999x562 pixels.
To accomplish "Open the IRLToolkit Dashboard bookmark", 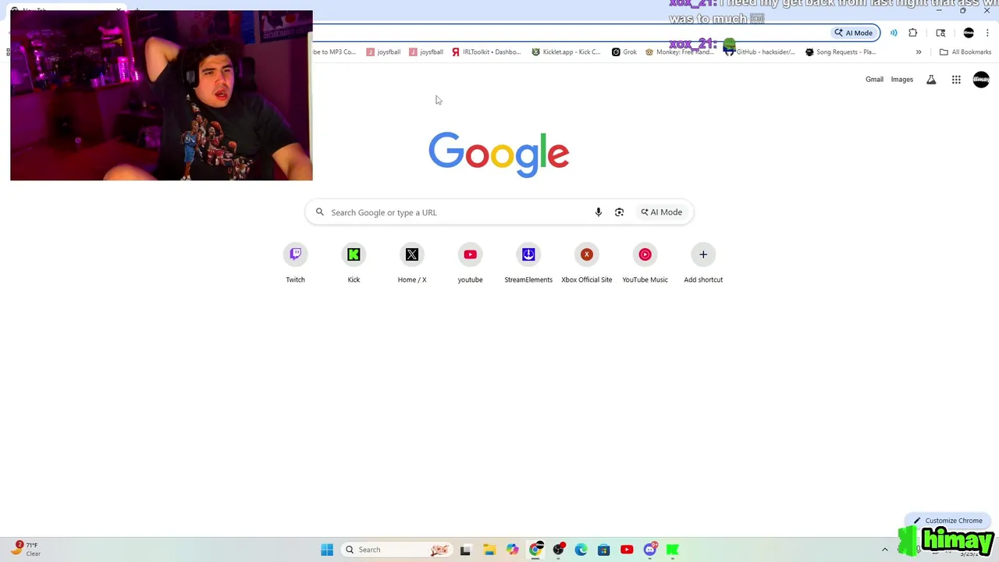I will pos(486,52).
